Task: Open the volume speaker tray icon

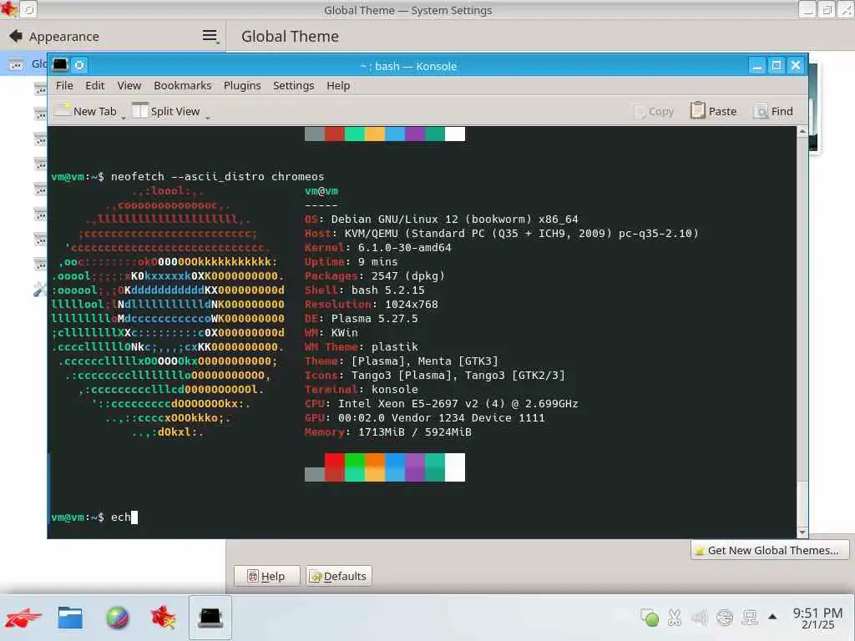Action: (x=700, y=617)
